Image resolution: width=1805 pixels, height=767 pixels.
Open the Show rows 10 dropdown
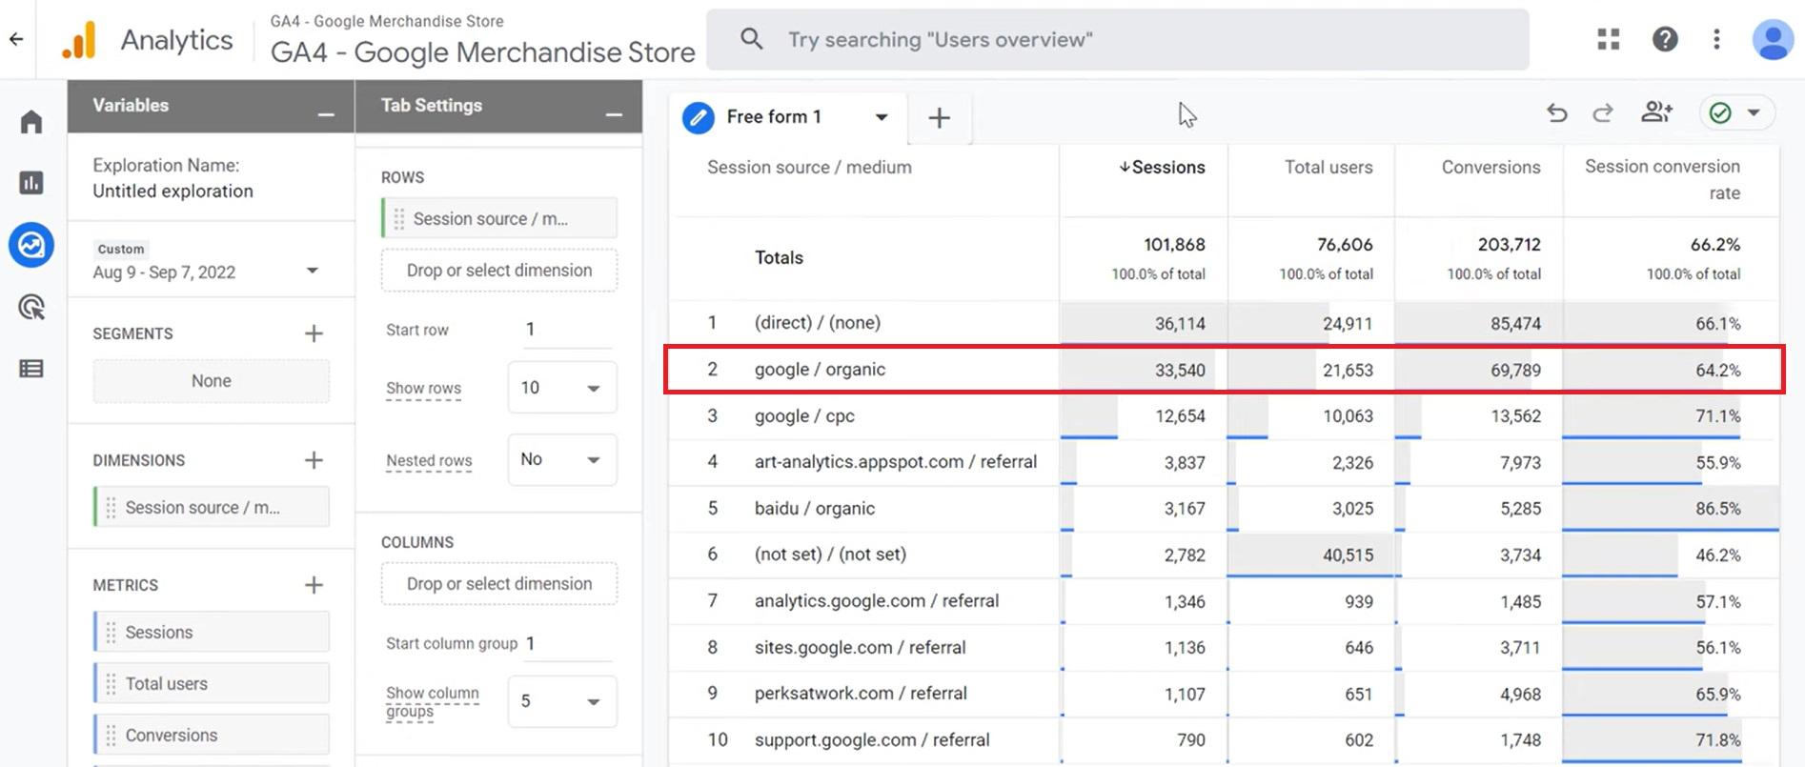(x=562, y=388)
